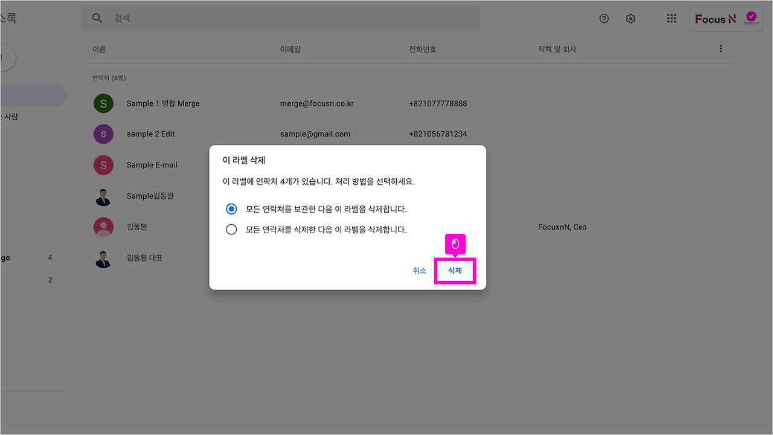Click the purple S avatar of sample 2 Edit
The image size is (773, 435).
pos(103,134)
